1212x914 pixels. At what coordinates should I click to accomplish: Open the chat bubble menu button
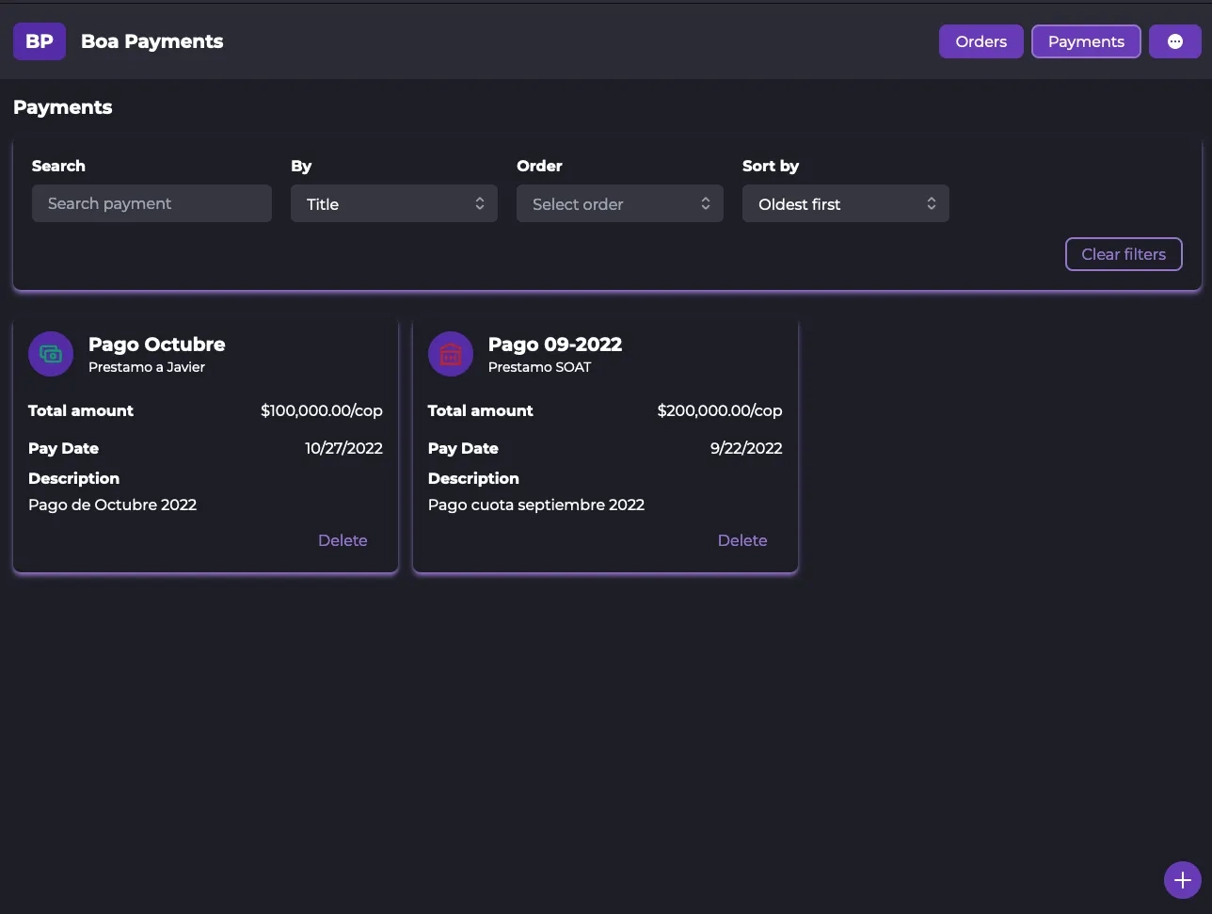pyautogui.click(x=1174, y=41)
